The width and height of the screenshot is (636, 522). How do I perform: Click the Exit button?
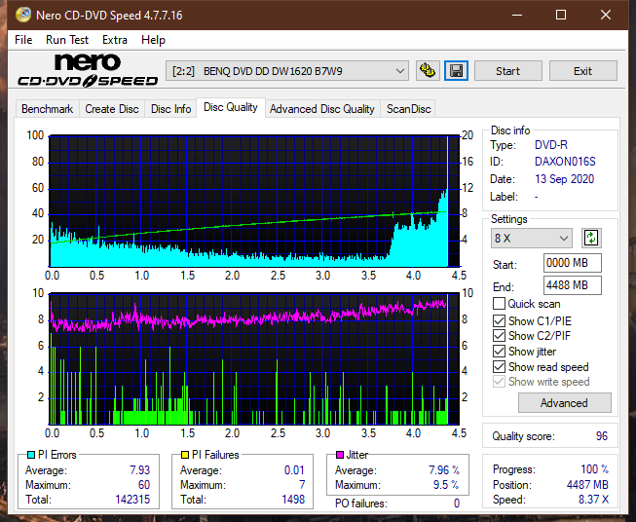coord(582,71)
